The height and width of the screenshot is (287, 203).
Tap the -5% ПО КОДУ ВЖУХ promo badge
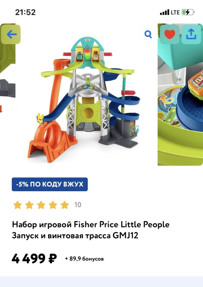tap(50, 184)
